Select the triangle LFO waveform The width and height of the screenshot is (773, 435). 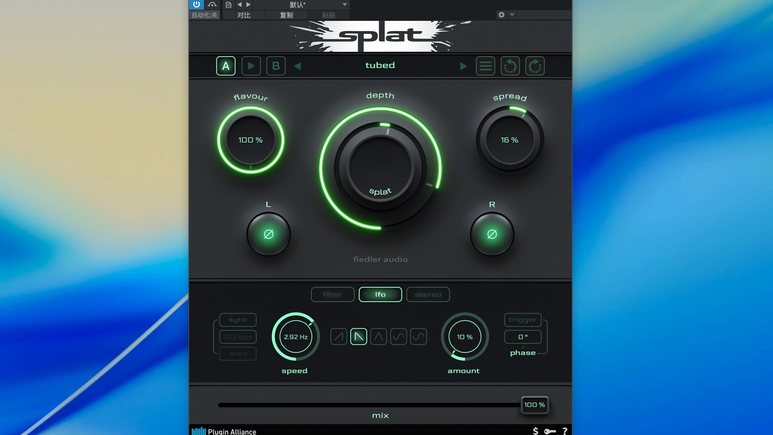click(378, 337)
